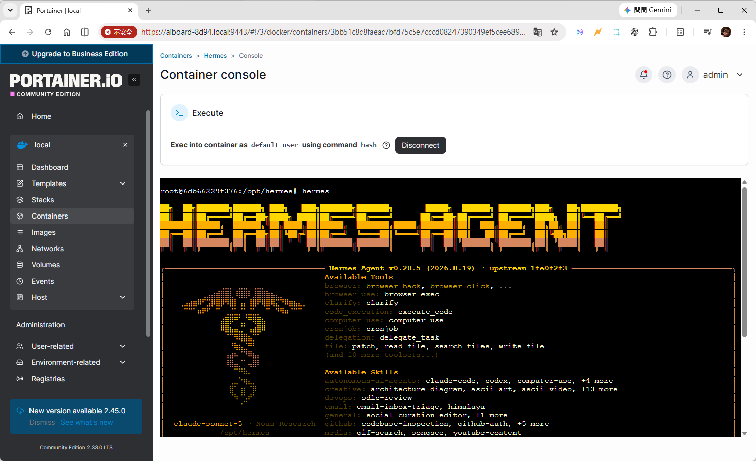Close the local environment with the X
Screen dimensions: 756x461
tap(125, 145)
